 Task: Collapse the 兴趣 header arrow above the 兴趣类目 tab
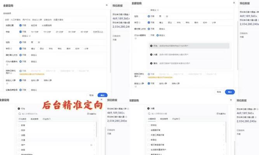point(148,108)
